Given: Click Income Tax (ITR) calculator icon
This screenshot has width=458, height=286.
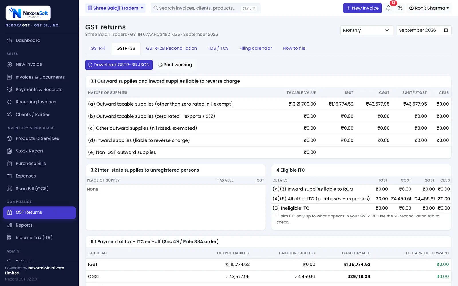Looking at the screenshot, I should (x=9, y=237).
